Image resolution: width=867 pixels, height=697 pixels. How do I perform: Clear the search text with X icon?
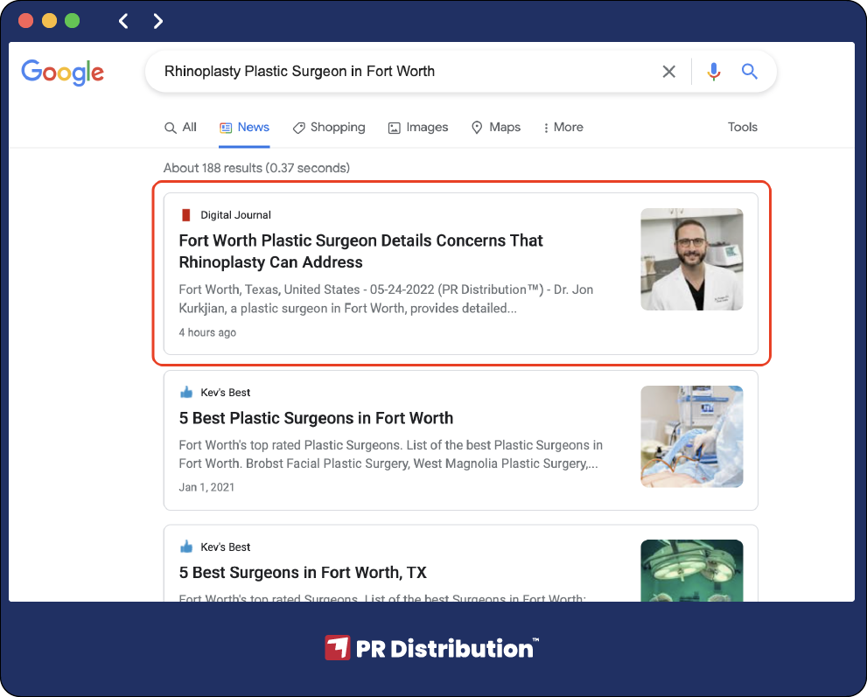pos(668,72)
